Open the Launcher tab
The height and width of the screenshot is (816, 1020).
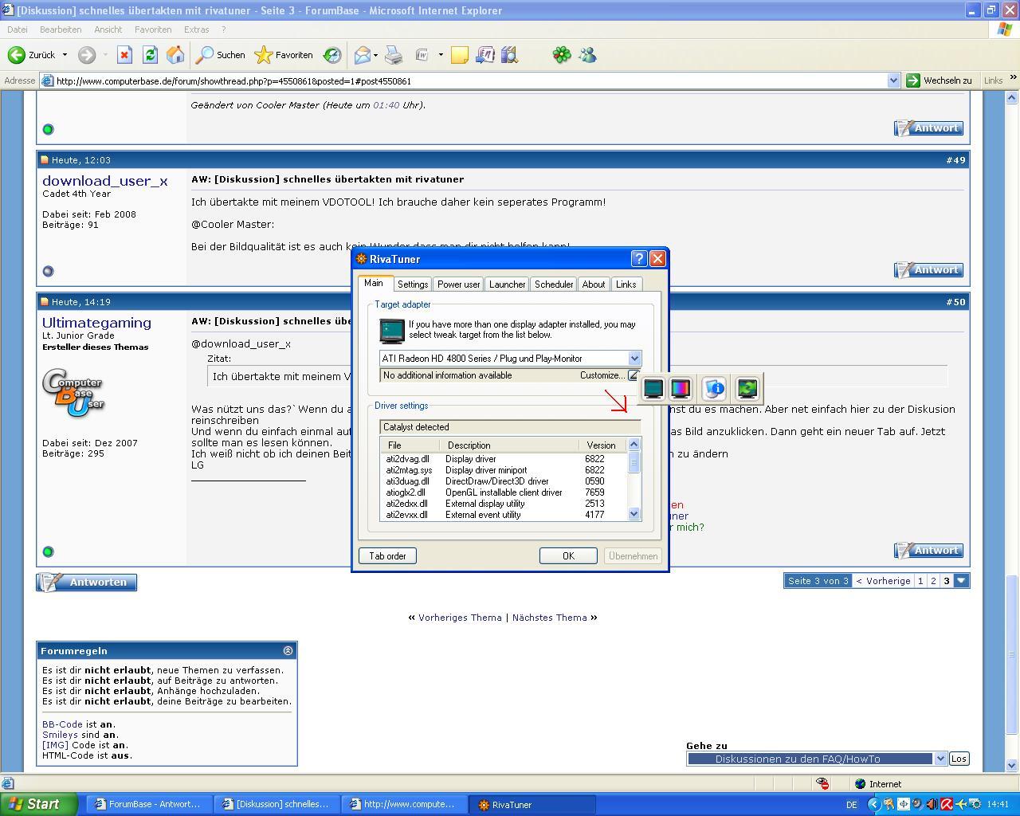[x=508, y=284]
